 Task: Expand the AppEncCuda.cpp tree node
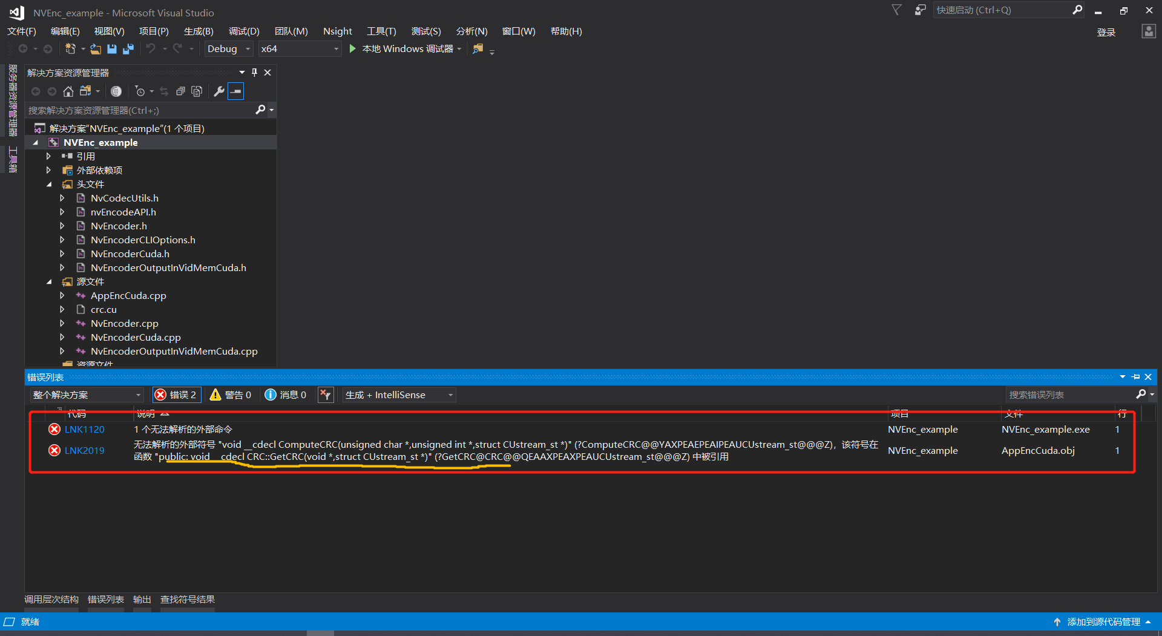(x=62, y=295)
